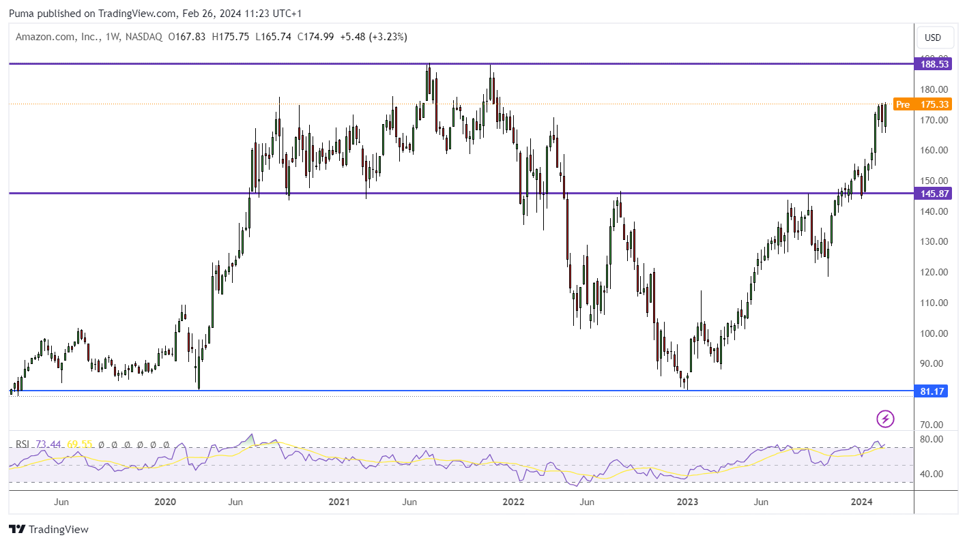Screen dimensions: 967x544
Task: Click the TradingView logo icon at bottom
Action: 17,529
